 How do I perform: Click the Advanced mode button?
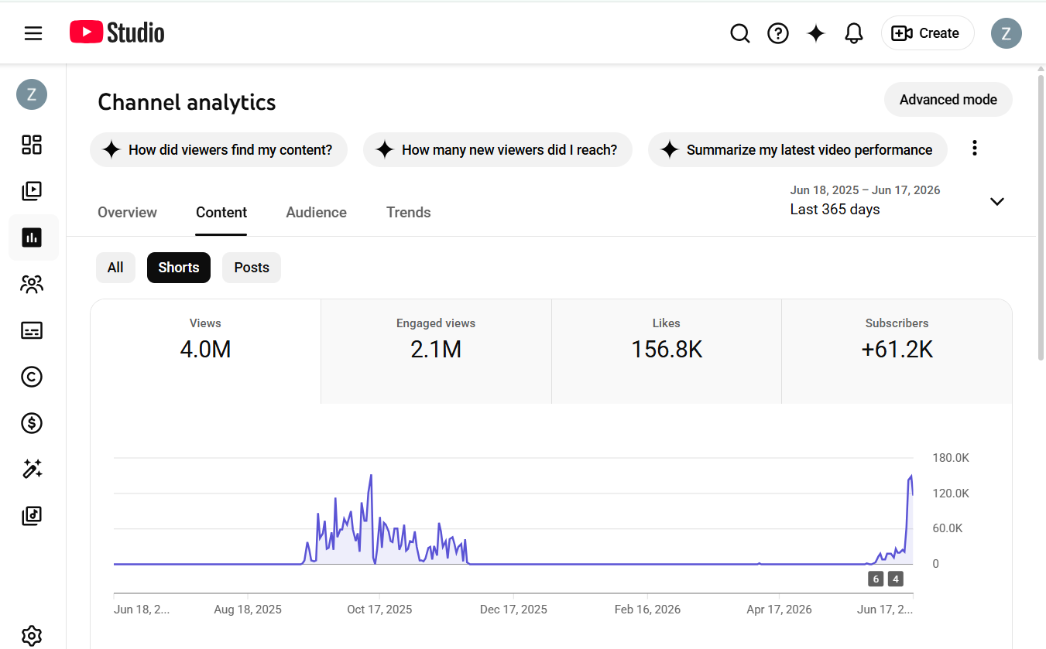tap(948, 100)
